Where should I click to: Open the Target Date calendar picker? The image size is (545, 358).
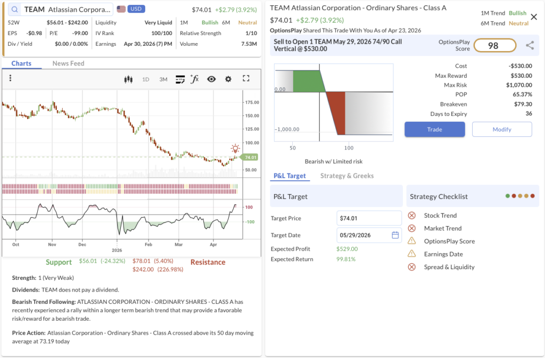[395, 235]
